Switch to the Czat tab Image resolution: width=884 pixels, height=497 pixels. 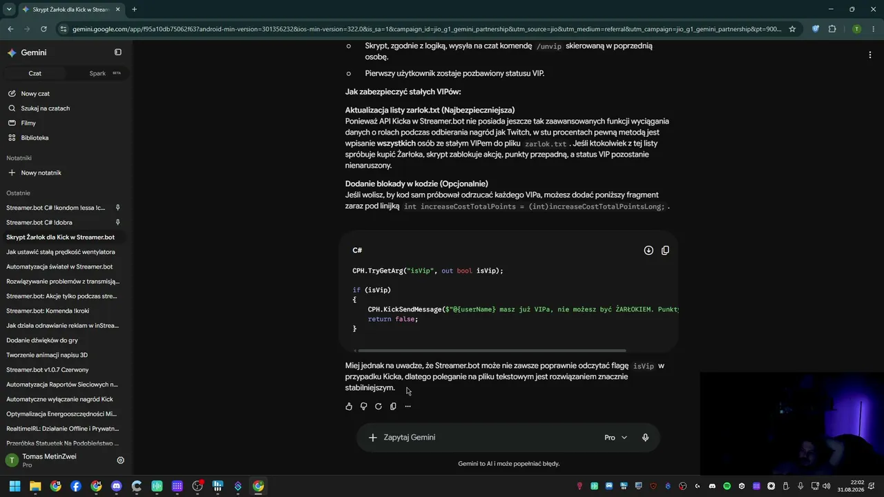pos(35,73)
